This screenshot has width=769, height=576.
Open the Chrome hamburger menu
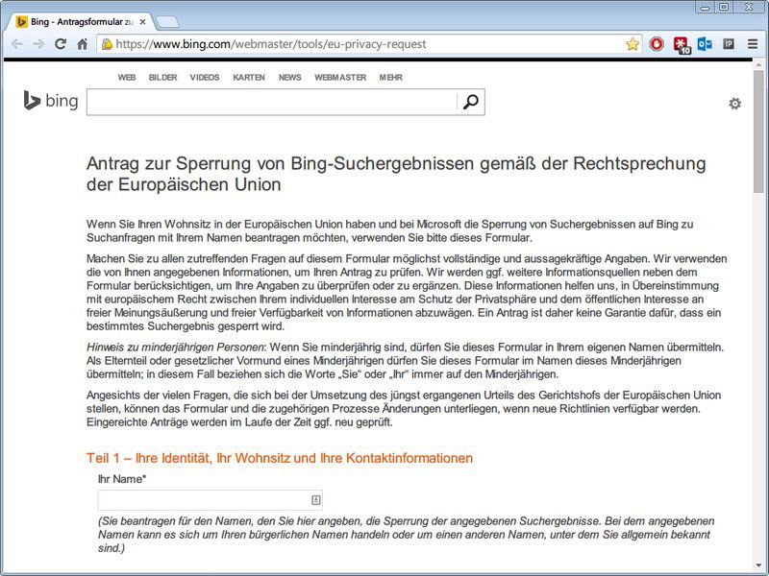[x=753, y=44]
